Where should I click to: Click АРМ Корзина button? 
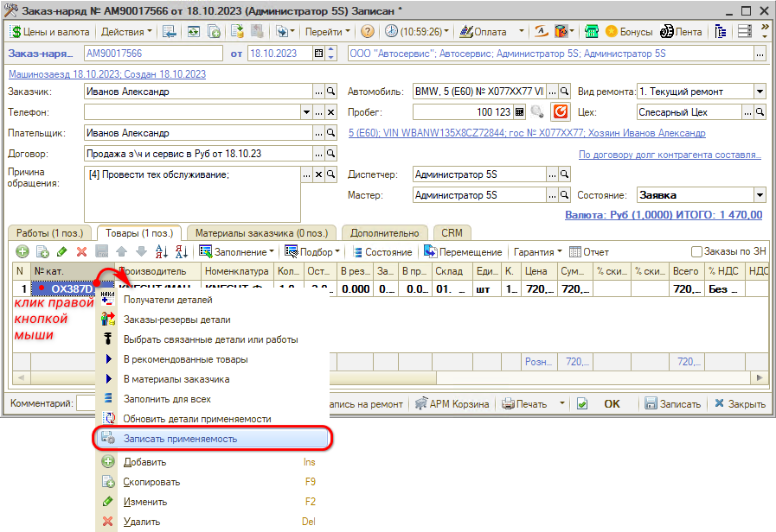tap(452, 404)
